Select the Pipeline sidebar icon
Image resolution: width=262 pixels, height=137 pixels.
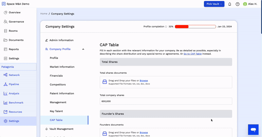click(x=6, y=84)
